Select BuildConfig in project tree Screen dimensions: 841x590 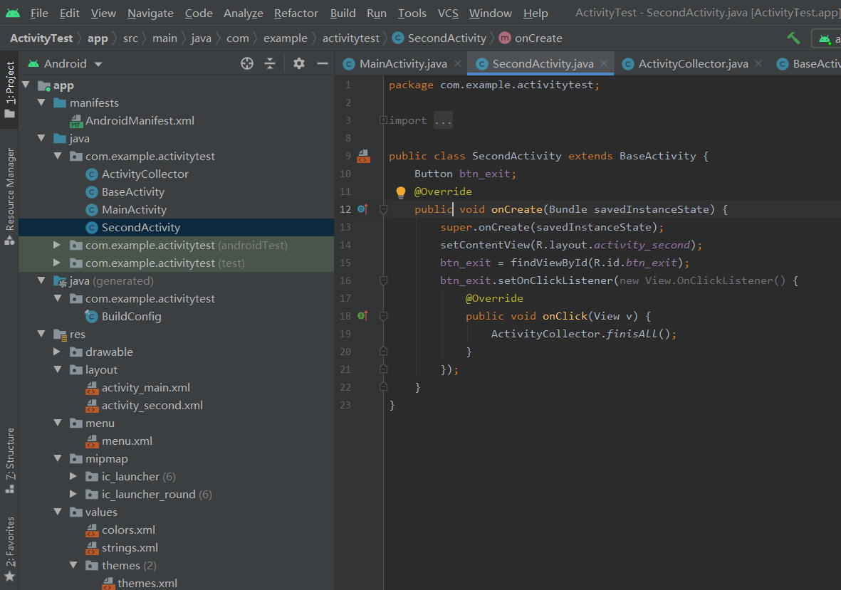(132, 316)
